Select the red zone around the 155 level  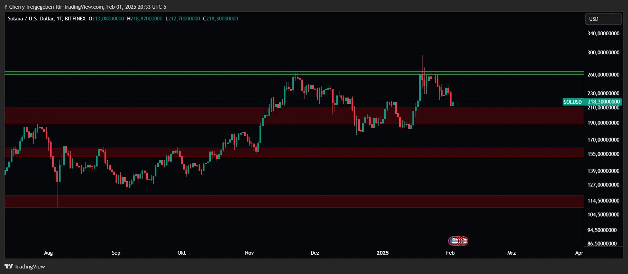[x=294, y=152]
